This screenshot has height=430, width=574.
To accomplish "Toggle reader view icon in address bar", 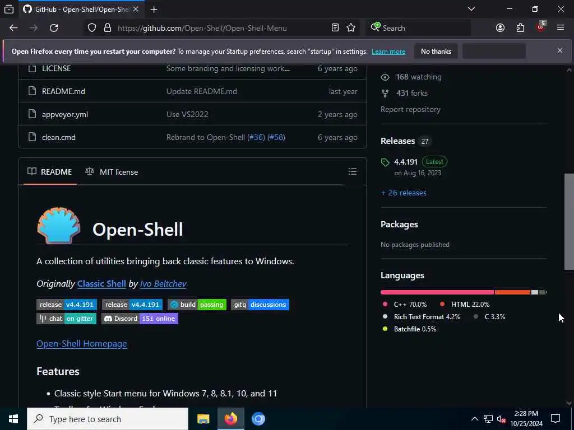I will tap(335, 28).
